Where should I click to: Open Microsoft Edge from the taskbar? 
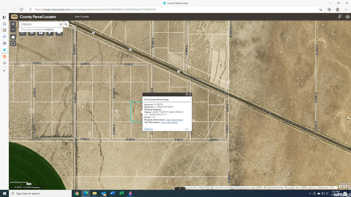coord(86,193)
